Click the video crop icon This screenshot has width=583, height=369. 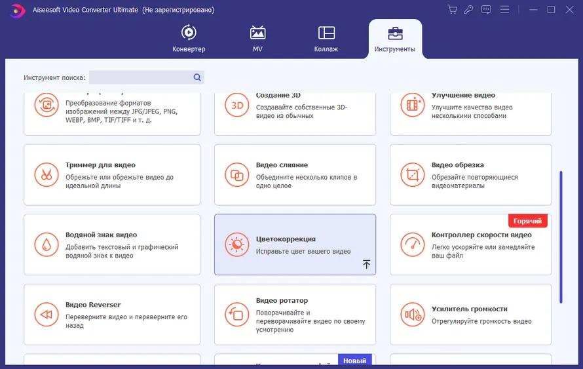(413, 175)
